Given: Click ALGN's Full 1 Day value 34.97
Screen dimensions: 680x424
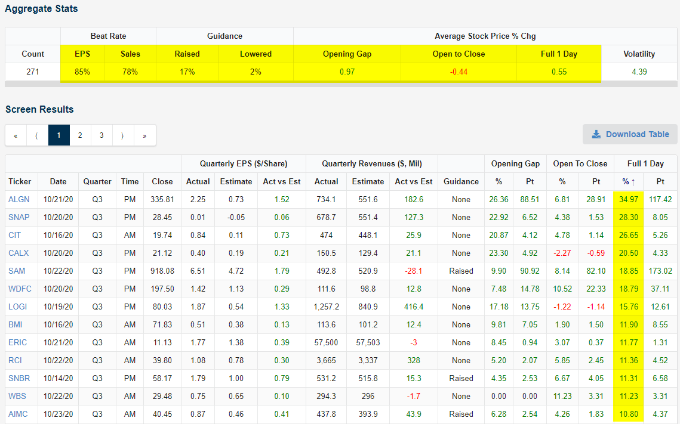Looking at the screenshot, I should tap(629, 199).
